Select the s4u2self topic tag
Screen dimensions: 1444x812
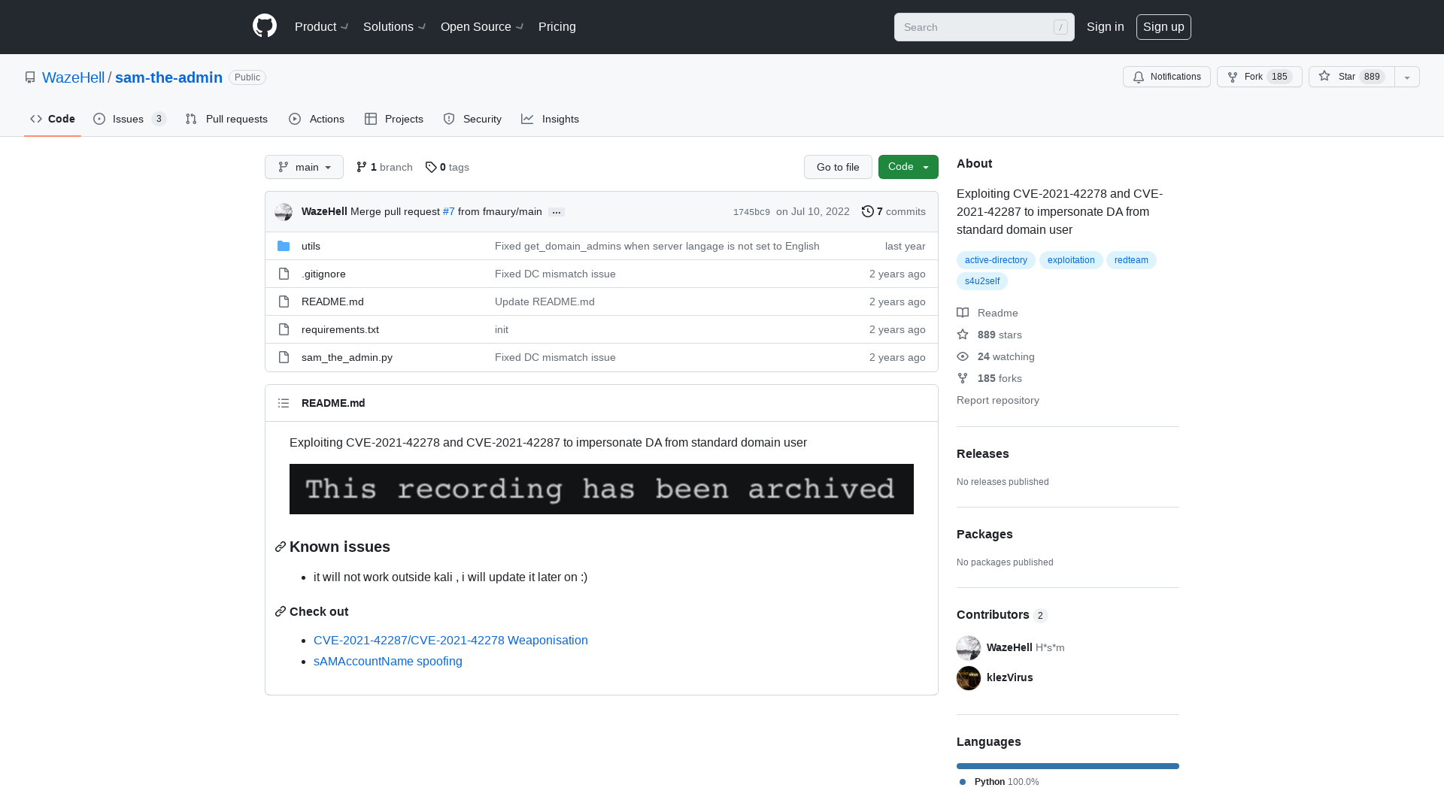coord(982,281)
